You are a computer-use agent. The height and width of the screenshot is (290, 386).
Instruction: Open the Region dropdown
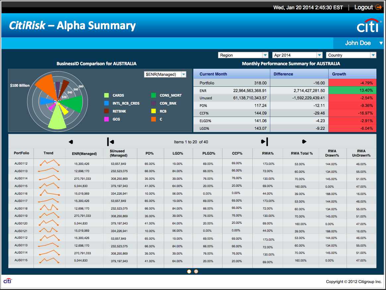pyautogui.click(x=243, y=55)
